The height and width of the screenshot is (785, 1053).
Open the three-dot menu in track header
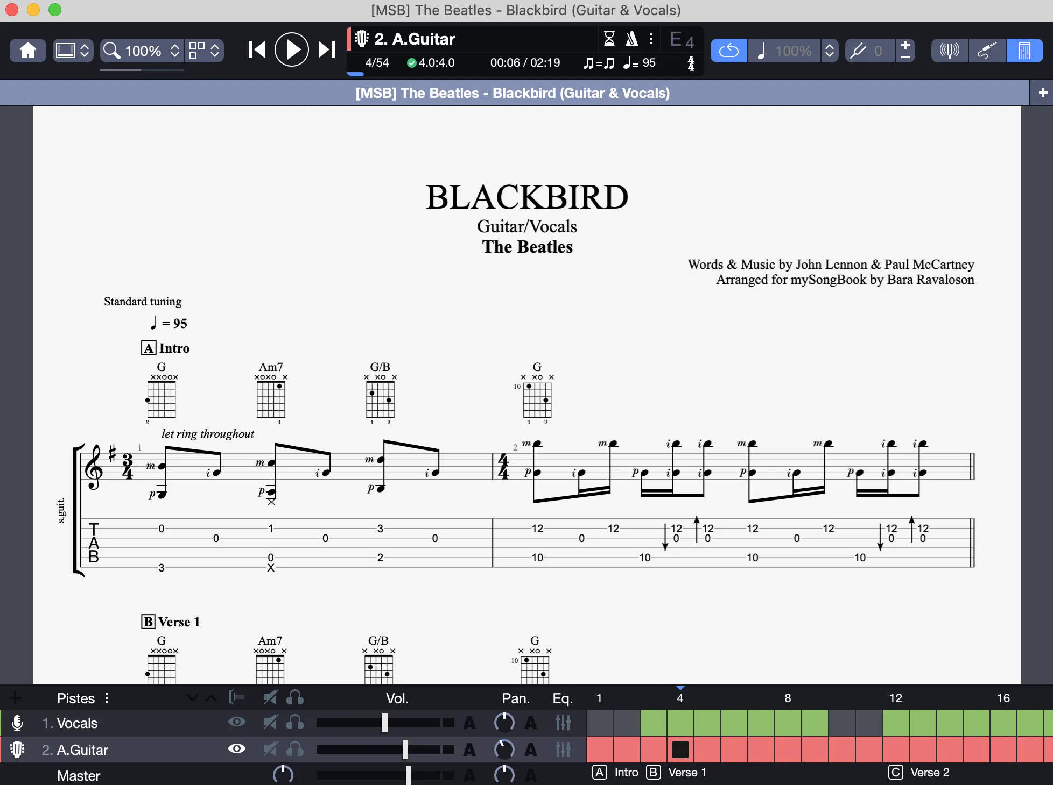(651, 39)
